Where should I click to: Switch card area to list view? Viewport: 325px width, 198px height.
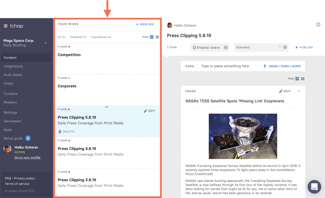tap(302, 79)
